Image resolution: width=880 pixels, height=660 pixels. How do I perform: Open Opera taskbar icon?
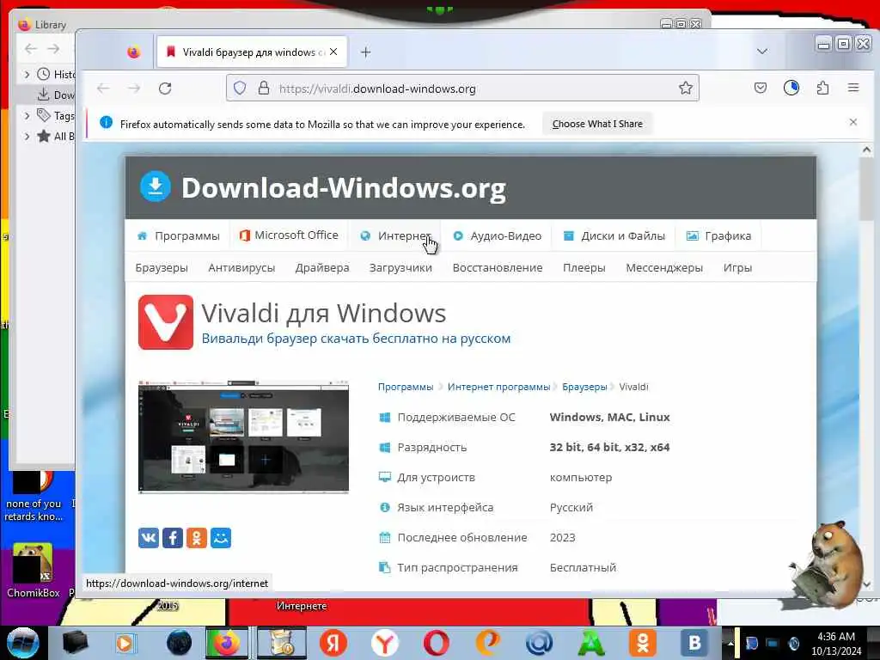436,643
